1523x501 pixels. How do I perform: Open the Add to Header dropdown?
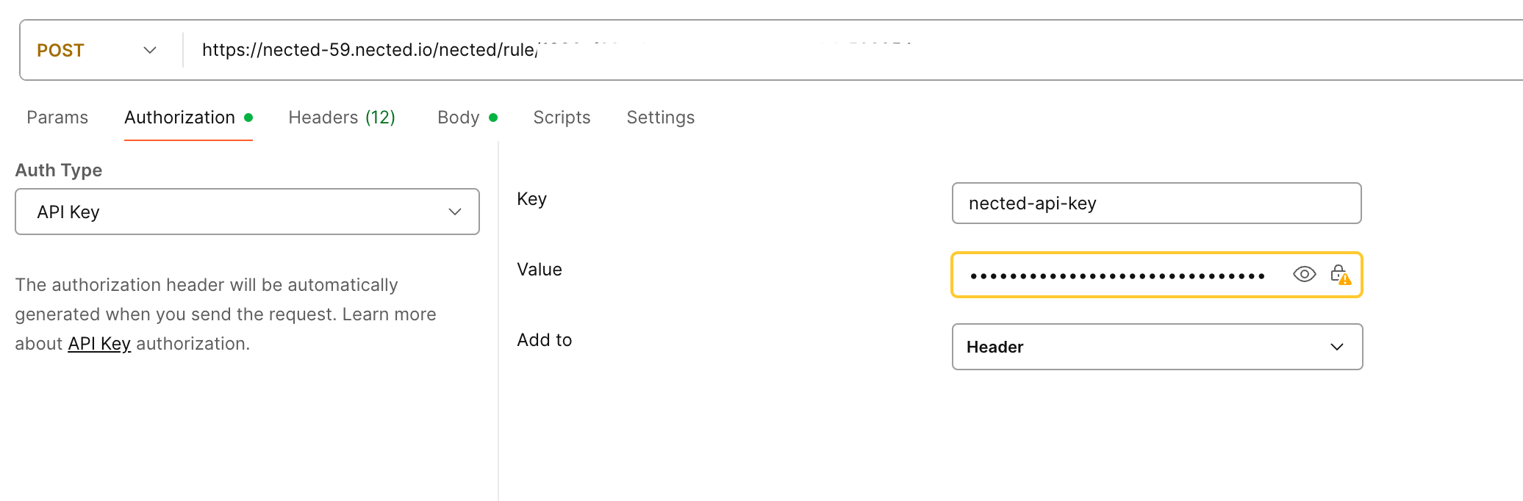pyautogui.click(x=1157, y=347)
